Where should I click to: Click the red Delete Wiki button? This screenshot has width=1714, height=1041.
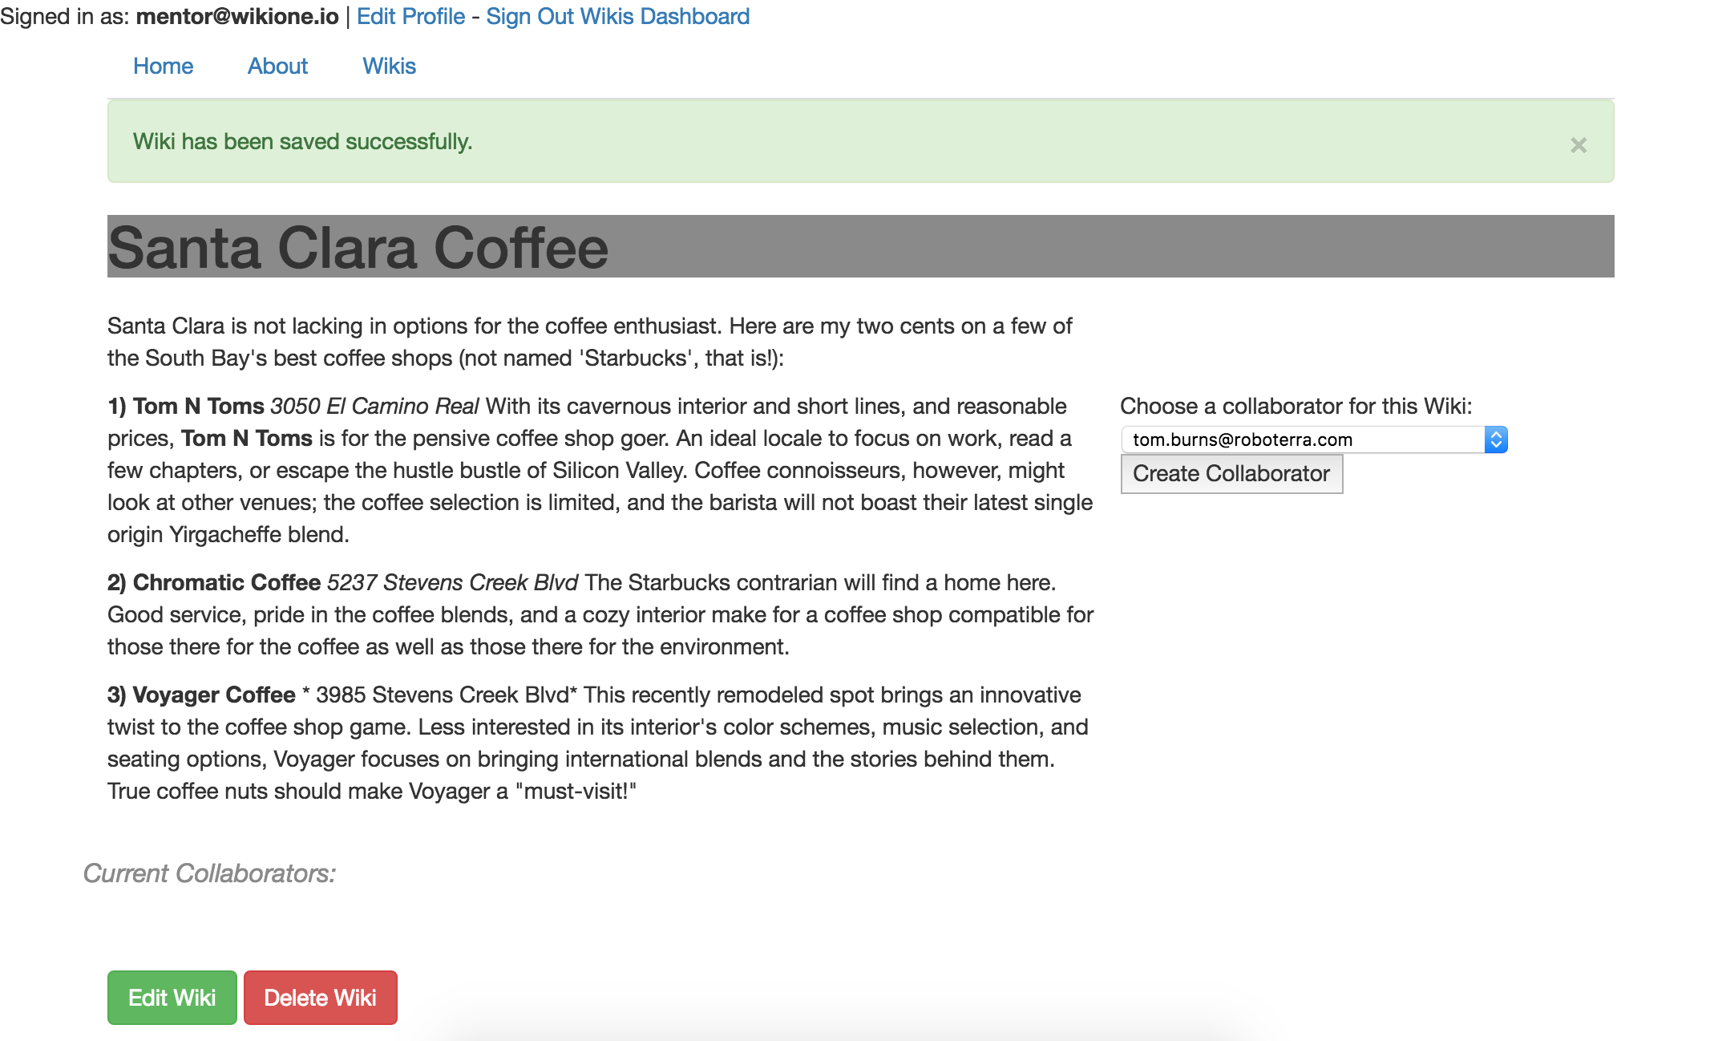[321, 998]
